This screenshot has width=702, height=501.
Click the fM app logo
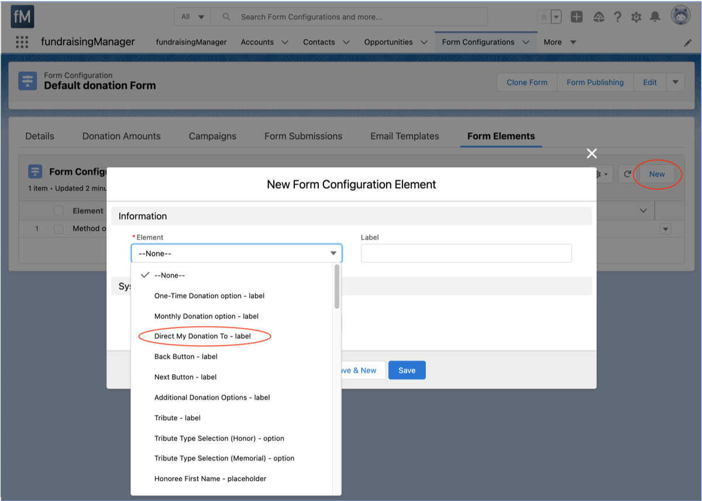[x=22, y=16]
